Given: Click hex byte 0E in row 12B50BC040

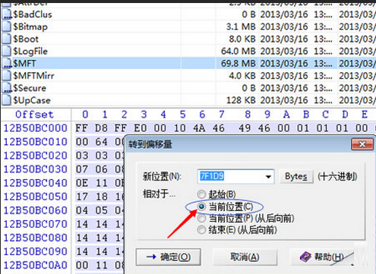Looking at the screenshot, I should tap(82, 183).
